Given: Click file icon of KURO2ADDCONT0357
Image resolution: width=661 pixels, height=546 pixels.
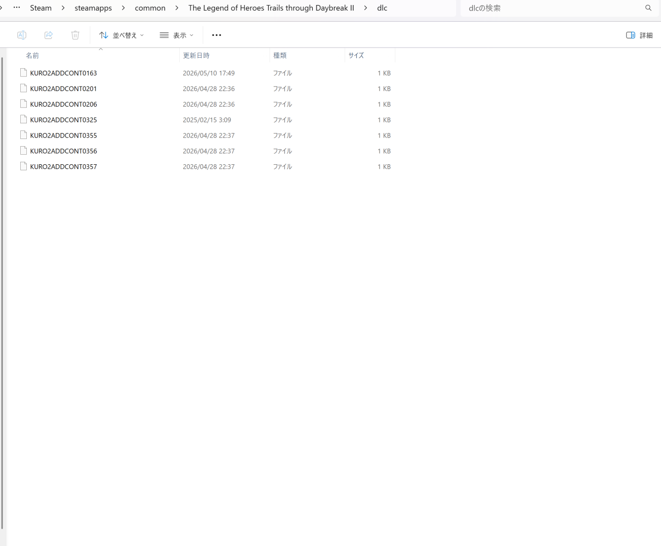Looking at the screenshot, I should 23,166.
